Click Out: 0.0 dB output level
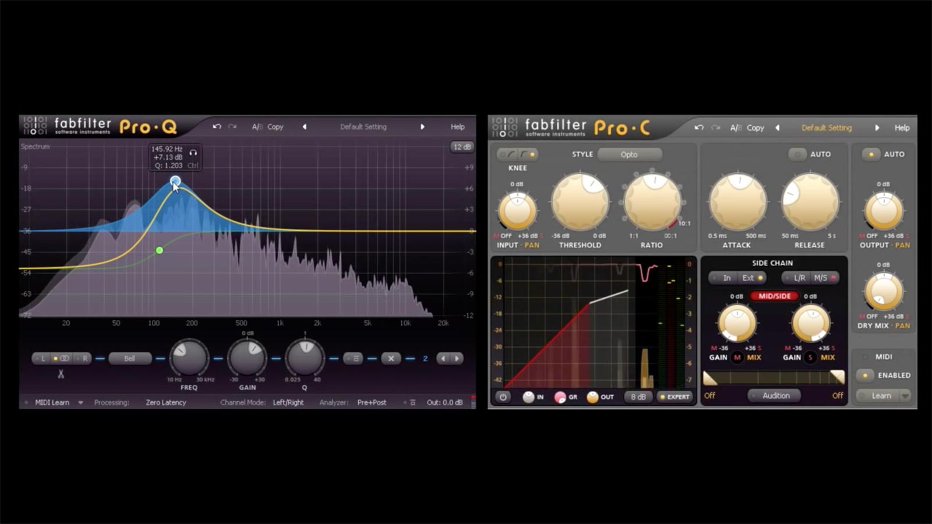 click(444, 402)
